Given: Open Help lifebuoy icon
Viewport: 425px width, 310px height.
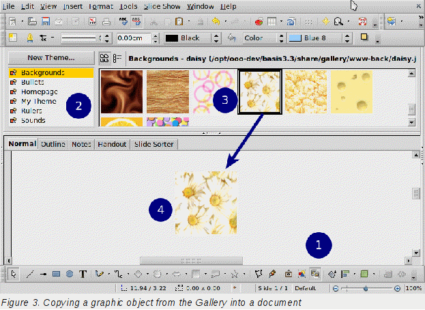Looking at the screenshot, I should (362, 21).
